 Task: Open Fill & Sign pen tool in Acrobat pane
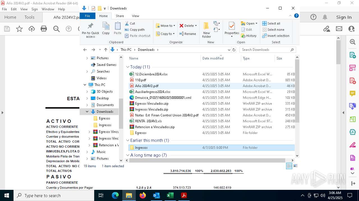[353, 145]
